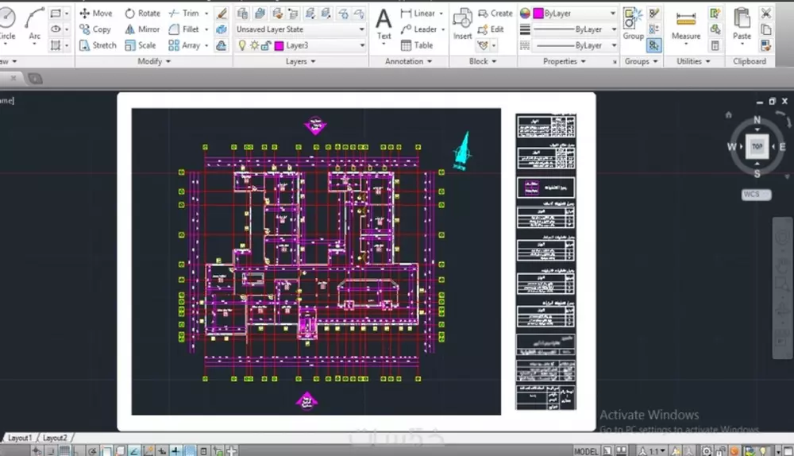Select the Circle drawing tool
Screen dimensions: 794x456
tap(7, 24)
